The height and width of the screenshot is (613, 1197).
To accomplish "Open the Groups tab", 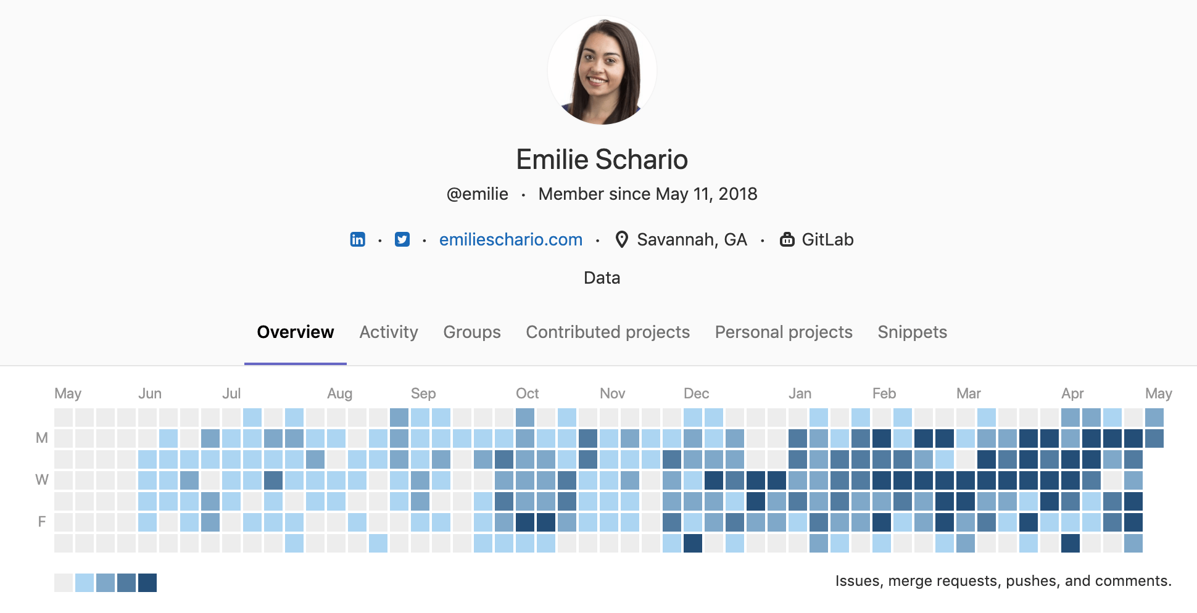I will click(471, 332).
